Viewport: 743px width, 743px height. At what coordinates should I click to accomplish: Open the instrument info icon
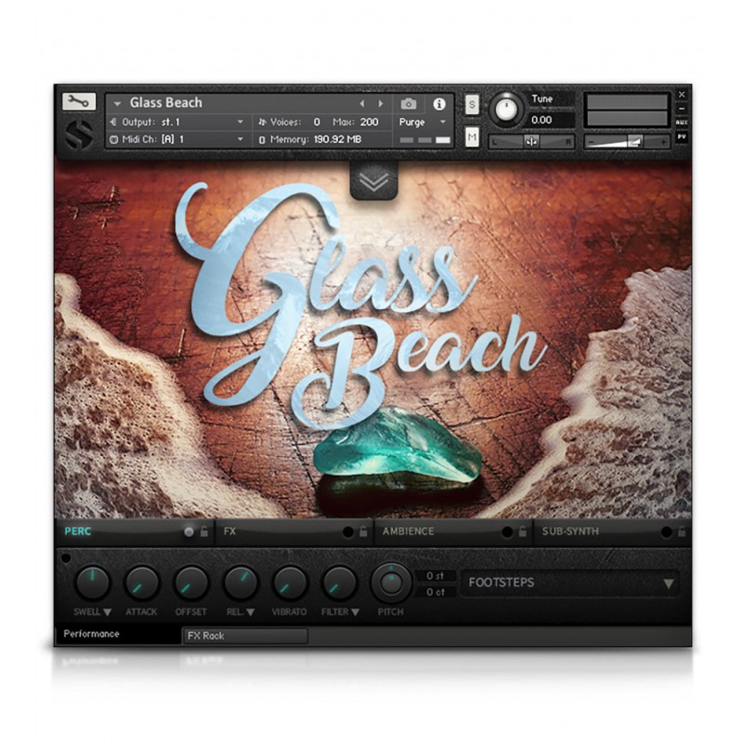click(x=439, y=104)
